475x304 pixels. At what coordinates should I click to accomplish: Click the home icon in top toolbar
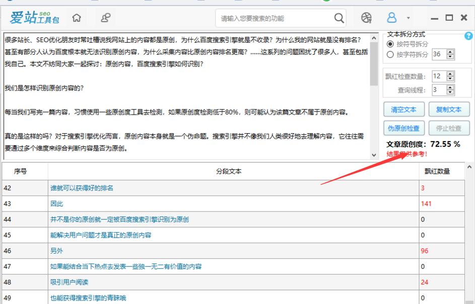point(77,18)
